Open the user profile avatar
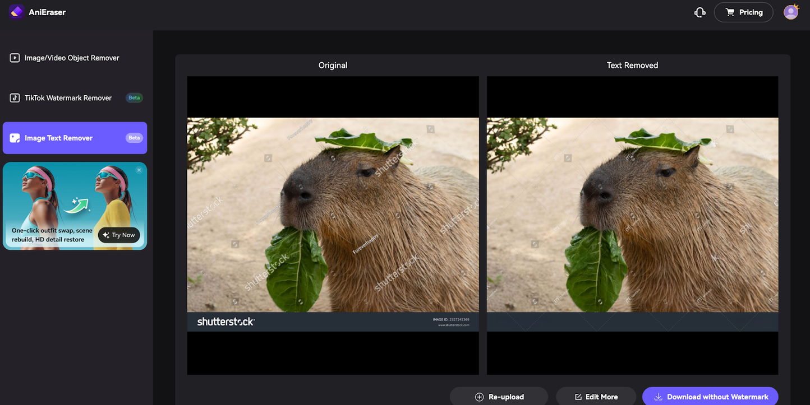The width and height of the screenshot is (810, 405). tap(791, 12)
